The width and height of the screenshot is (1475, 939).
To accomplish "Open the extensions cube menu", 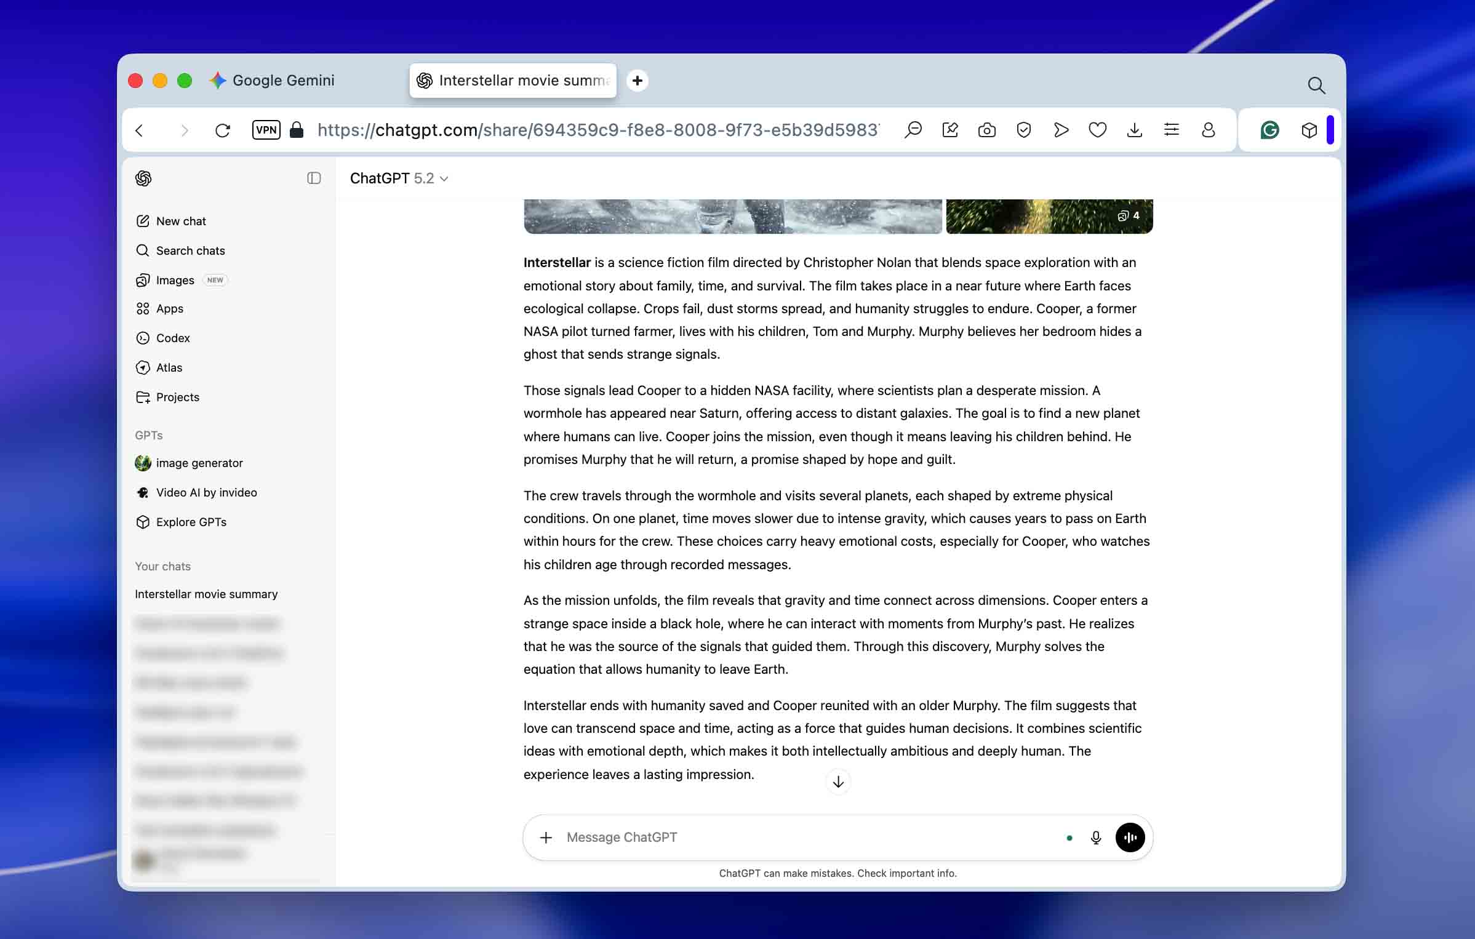I will 1309,130.
